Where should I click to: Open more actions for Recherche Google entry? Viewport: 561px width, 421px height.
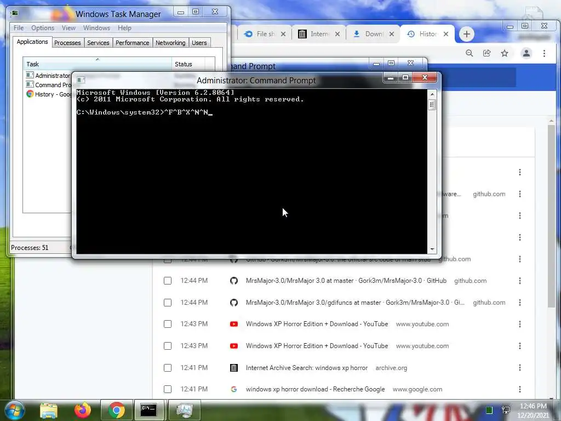pos(520,389)
